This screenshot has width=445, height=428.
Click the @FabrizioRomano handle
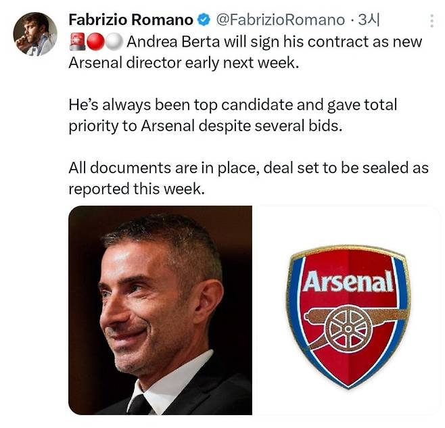click(280, 20)
